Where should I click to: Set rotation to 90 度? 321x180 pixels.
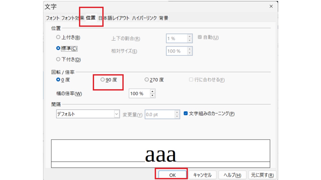coord(102,79)
